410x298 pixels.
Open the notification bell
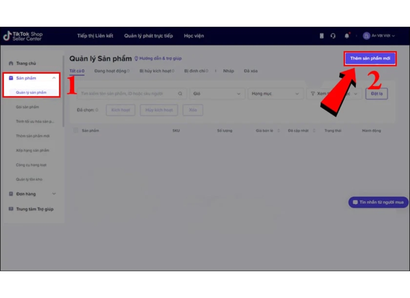(347, 36)
